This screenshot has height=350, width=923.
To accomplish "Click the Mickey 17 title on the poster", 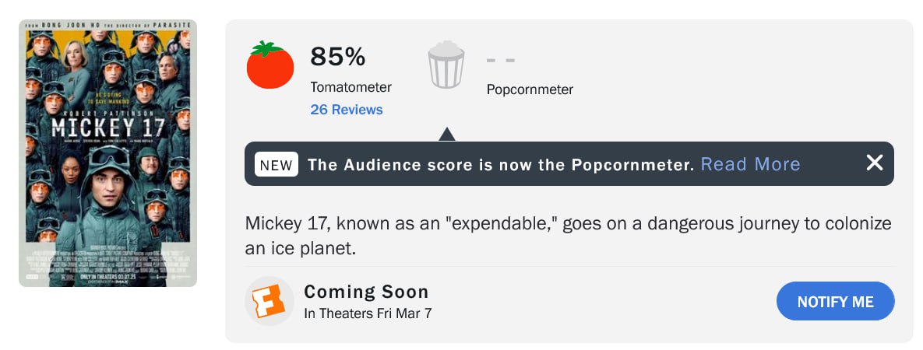I will pyautogui.click(x=107, y=127).
